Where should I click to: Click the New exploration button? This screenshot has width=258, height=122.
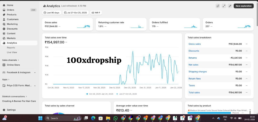click(x=244, y=6)
